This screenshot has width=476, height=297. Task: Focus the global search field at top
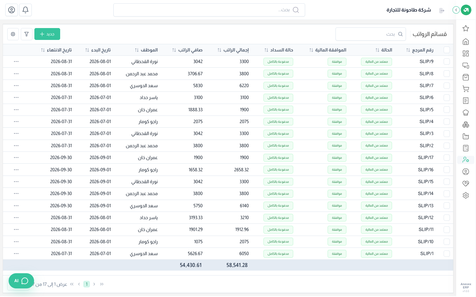pos(209,10)
